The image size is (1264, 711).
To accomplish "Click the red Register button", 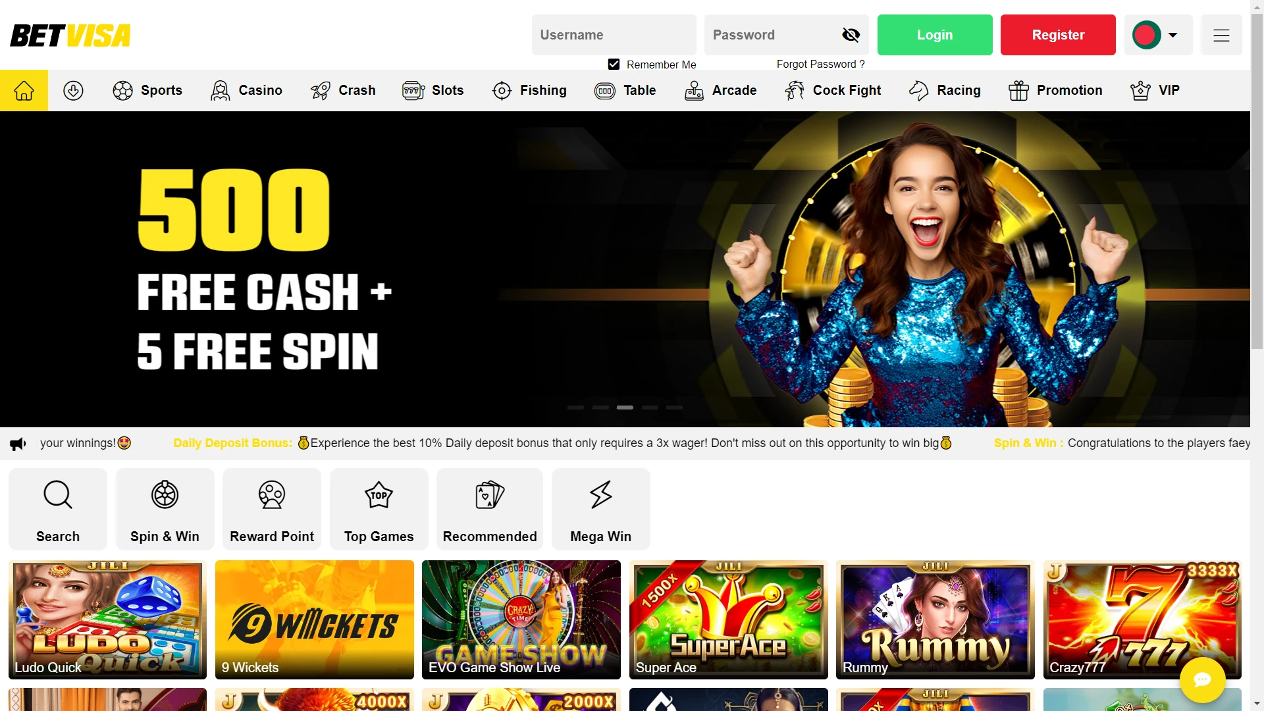I will [x=1058, y=35].
